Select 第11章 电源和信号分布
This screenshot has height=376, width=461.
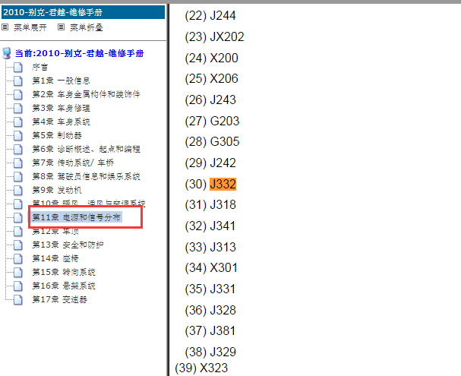[76, 217]
